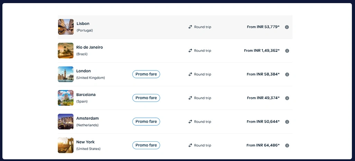Click the (Portugal) country label
The height and width of the screenshot is (161, 355).
85,30
